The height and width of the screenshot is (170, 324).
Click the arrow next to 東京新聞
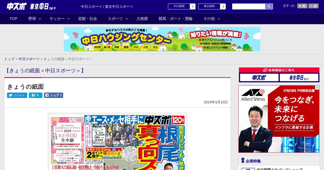click(223, 6)
